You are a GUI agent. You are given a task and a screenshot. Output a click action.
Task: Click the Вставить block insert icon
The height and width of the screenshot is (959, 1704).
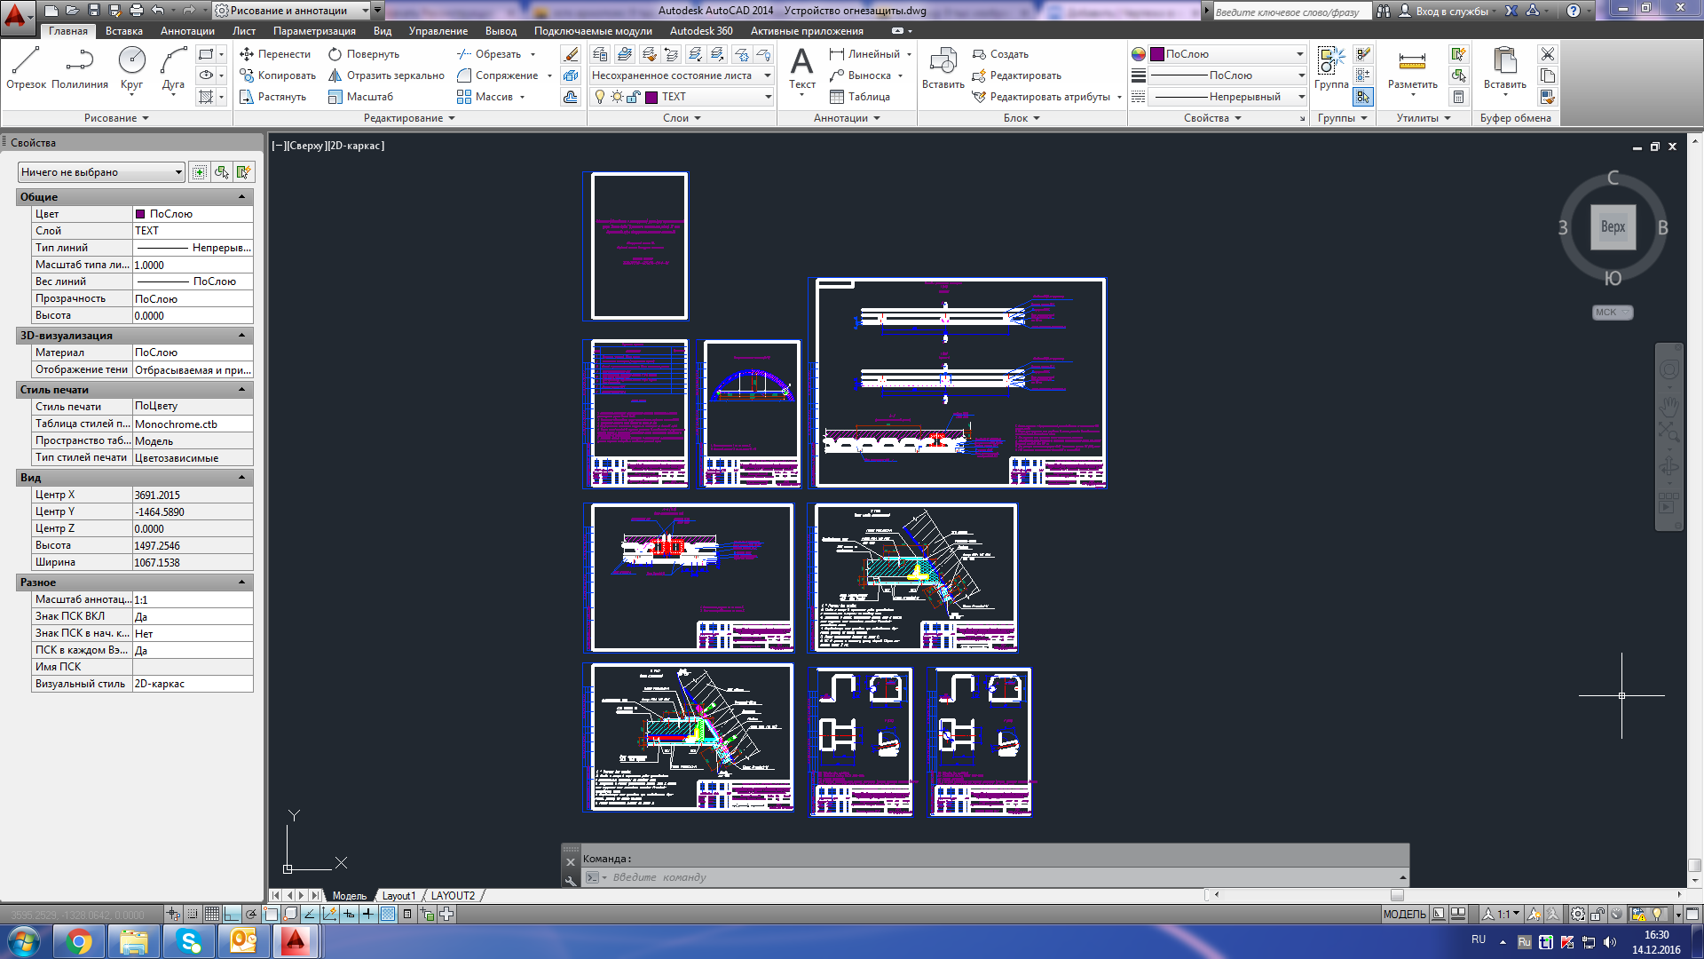point(943,68)
